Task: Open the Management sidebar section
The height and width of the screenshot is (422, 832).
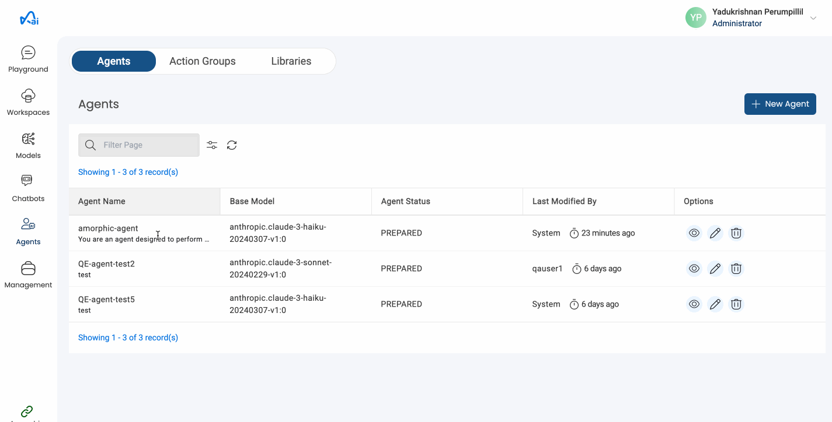Action: coord(28,275)
